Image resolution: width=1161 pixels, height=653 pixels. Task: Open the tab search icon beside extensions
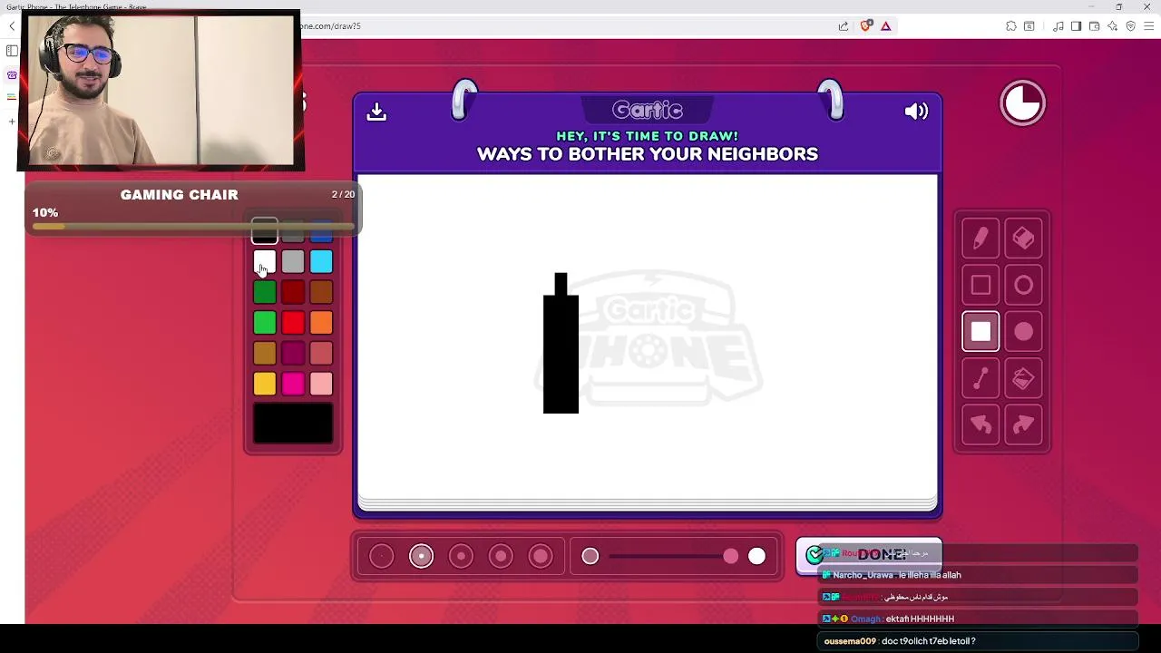(x=1029, y=25)
